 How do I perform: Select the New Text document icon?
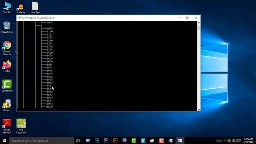35,8
